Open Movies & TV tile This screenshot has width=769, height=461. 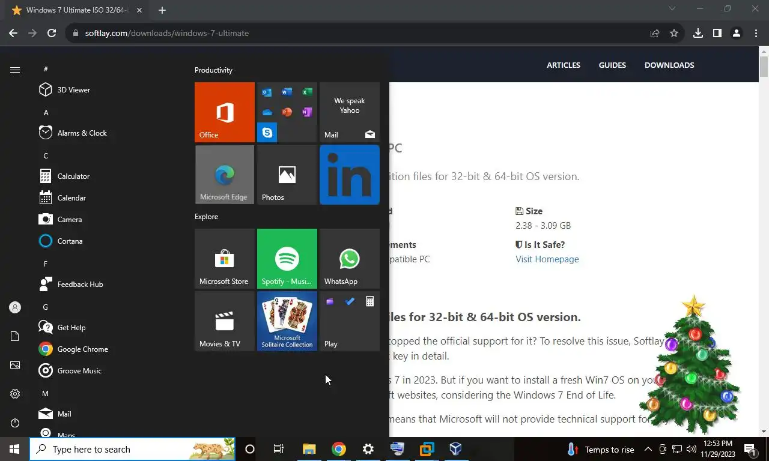tap(225, 321)
